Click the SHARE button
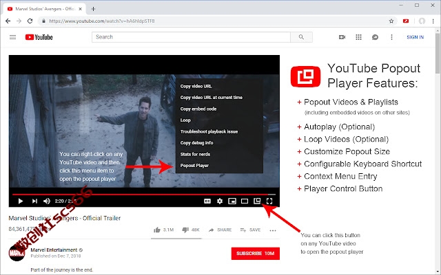This screenshot has width=441, height=275. (x=220, y=230)
